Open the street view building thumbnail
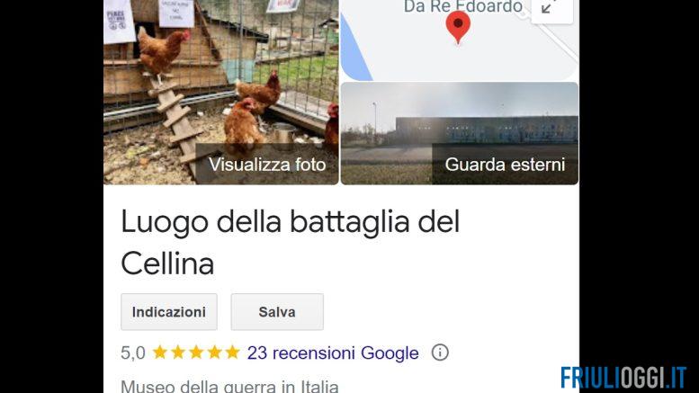 pos(460,133)
